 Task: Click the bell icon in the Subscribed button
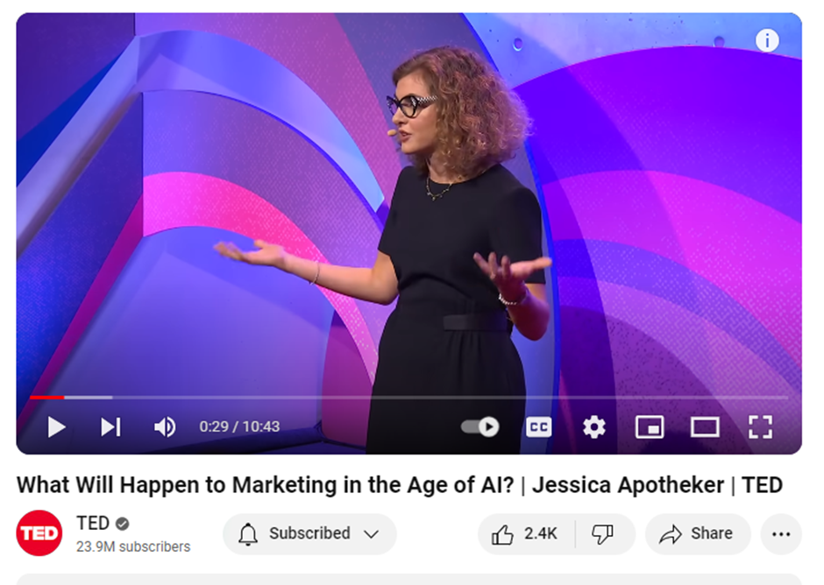click(248, 534)
